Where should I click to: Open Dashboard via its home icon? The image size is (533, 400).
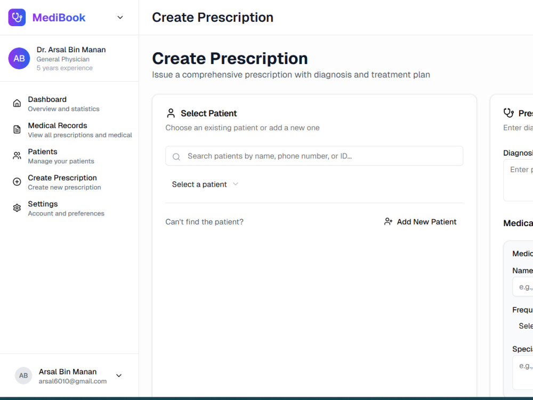click(x=17, y=103)
